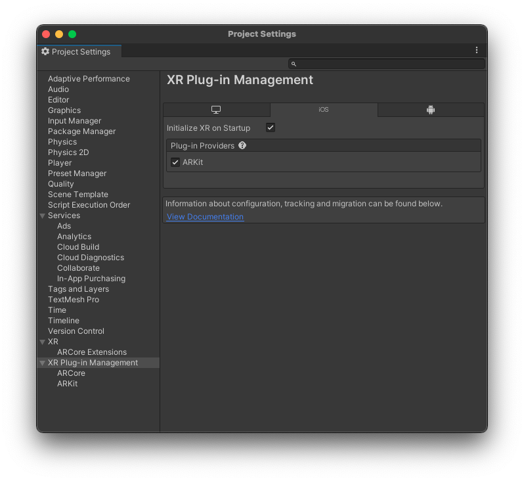Image resolution: width=524 pixels, height=481 pixels.
Task: Click the Plug-in Providers help icon
Action: point(242,146)
